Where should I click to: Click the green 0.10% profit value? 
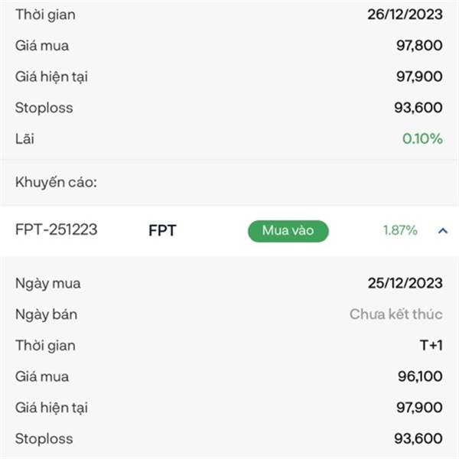(x=422, y=138)
